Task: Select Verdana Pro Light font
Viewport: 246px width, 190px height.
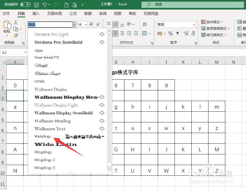Action: click(x=51, y=35)
